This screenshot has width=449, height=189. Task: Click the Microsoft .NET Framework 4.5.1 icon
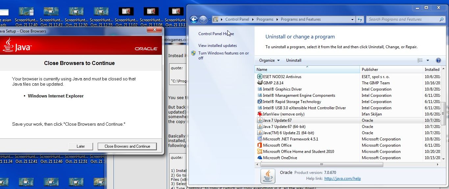[x=260, y=139]
